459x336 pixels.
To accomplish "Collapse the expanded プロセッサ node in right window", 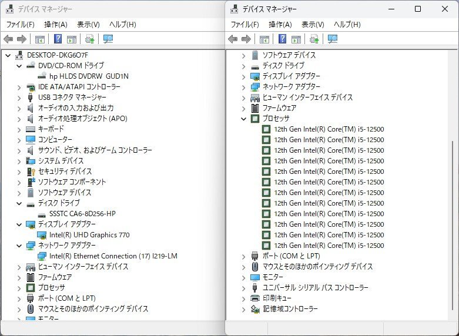I will pos(244,119).
